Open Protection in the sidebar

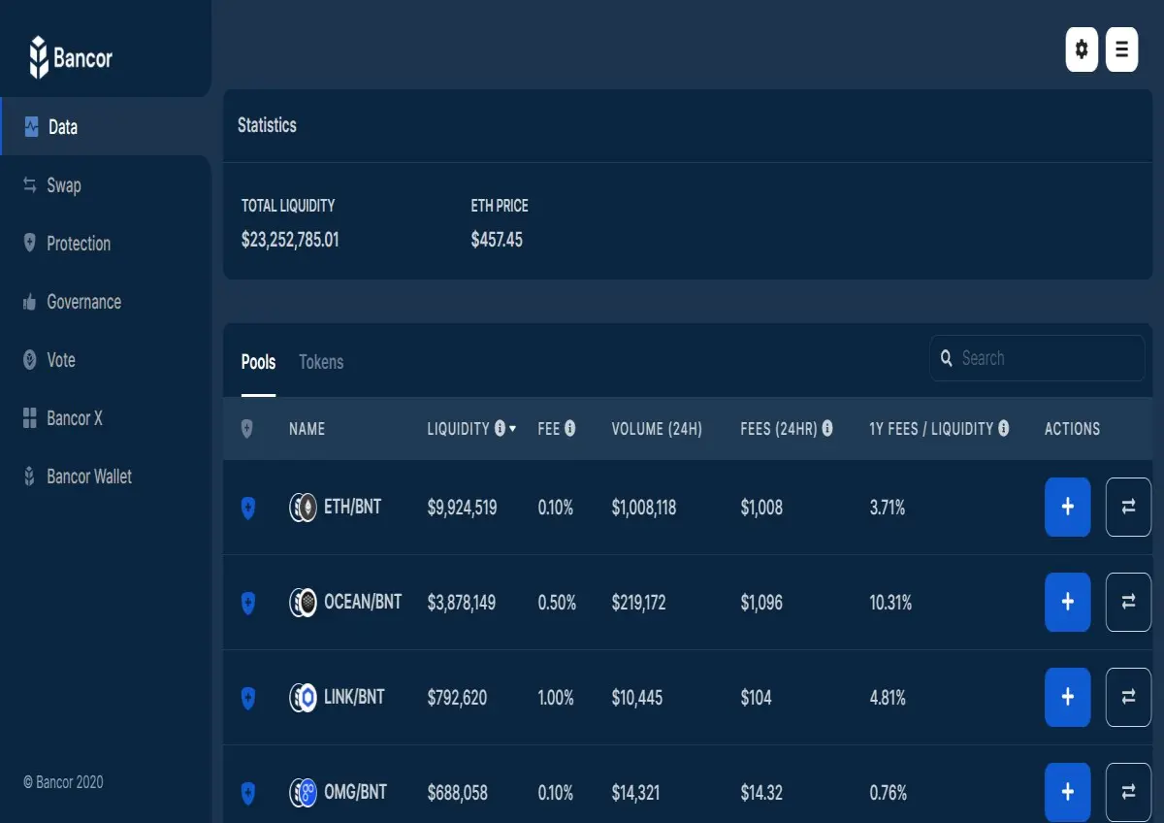(105, 244)
